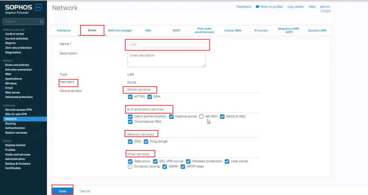
Task: Open Rules and policies in sidebar
Action: (x=17, y=65)
